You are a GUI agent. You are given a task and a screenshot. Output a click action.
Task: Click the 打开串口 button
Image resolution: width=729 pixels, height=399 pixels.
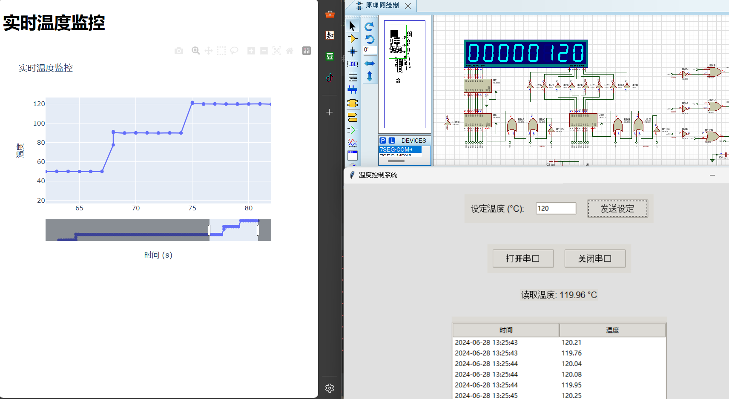[523, 258]
